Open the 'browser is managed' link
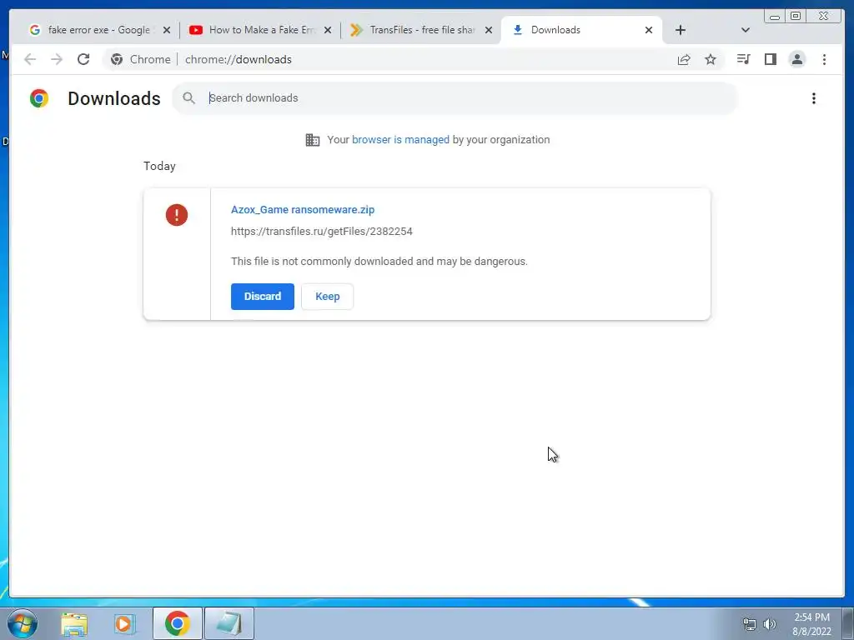The height and width of the screenshot is (640, 854). 400,140
